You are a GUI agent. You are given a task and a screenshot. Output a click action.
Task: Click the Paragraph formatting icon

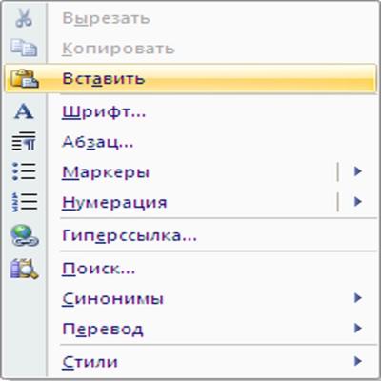click(x=24, y=141)
